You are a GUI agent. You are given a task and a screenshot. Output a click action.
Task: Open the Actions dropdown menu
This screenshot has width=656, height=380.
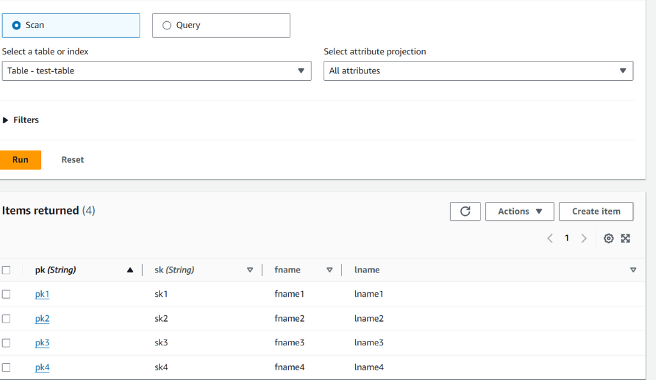tap(520, 211)
